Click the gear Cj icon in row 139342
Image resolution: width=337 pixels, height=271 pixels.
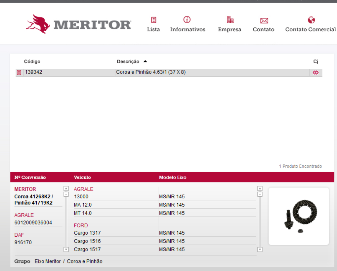click(x=316, y=73)
